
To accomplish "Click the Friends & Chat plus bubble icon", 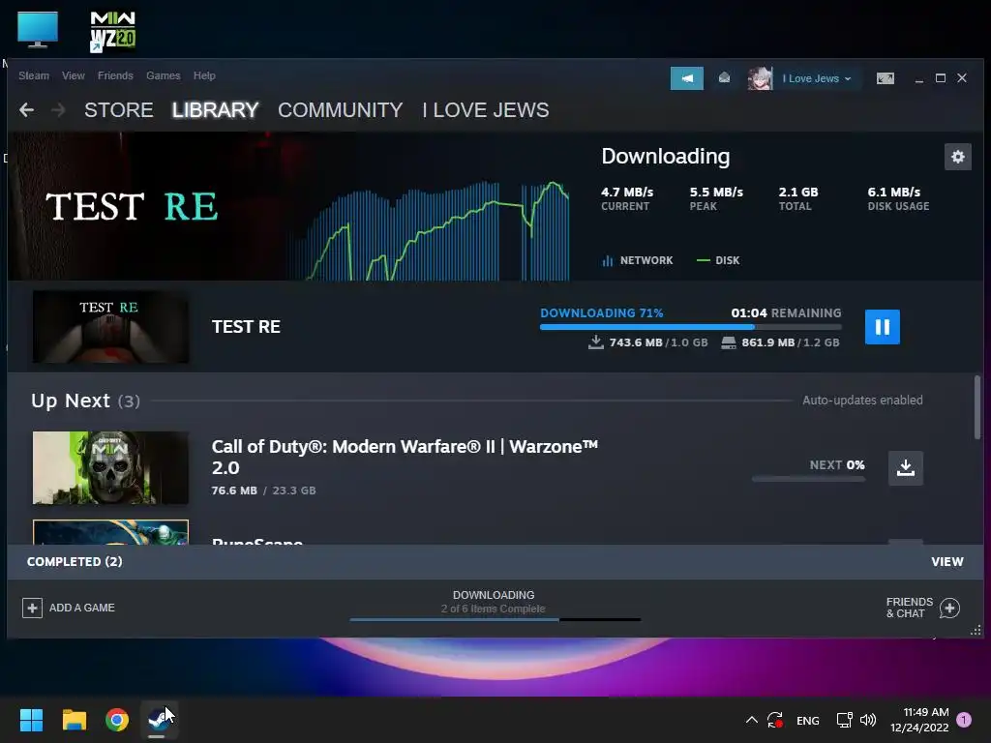I will click(949, 608).
